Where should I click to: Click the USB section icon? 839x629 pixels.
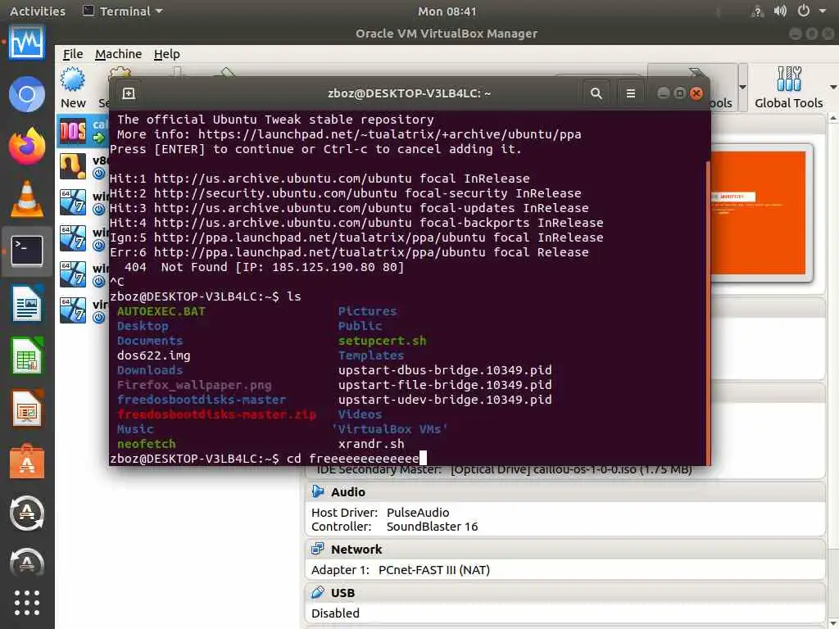(x=318, y=592)
